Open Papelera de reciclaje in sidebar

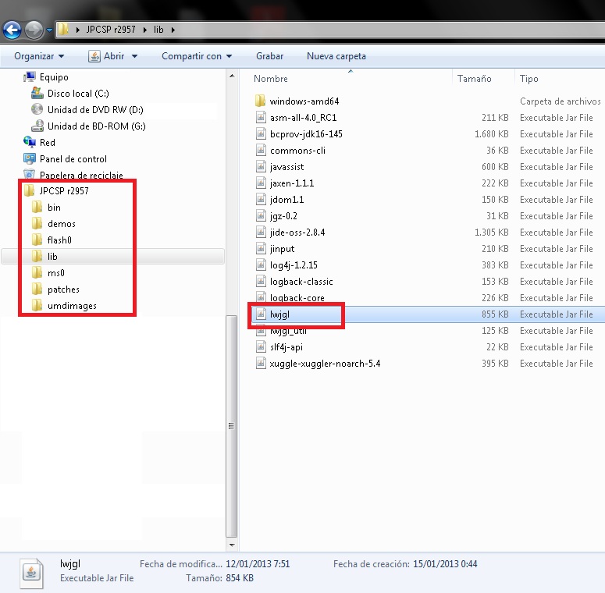coord(81,176)
